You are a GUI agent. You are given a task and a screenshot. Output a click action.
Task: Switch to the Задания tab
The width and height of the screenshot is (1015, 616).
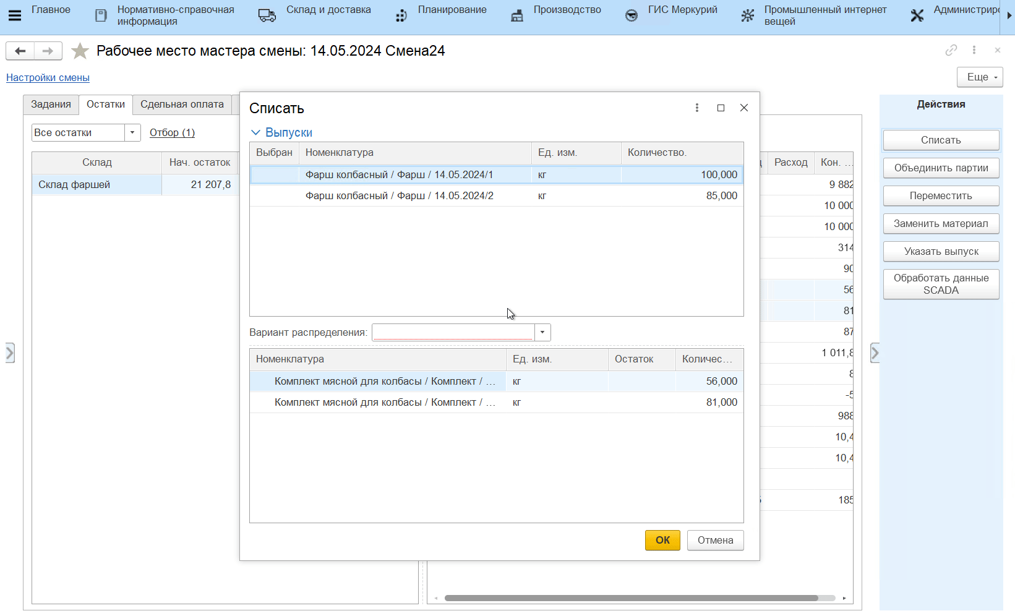click(x=51, y=105)
